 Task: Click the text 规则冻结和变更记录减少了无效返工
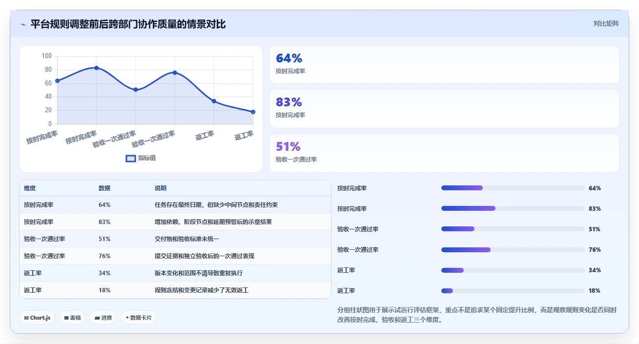coord(202,290)
